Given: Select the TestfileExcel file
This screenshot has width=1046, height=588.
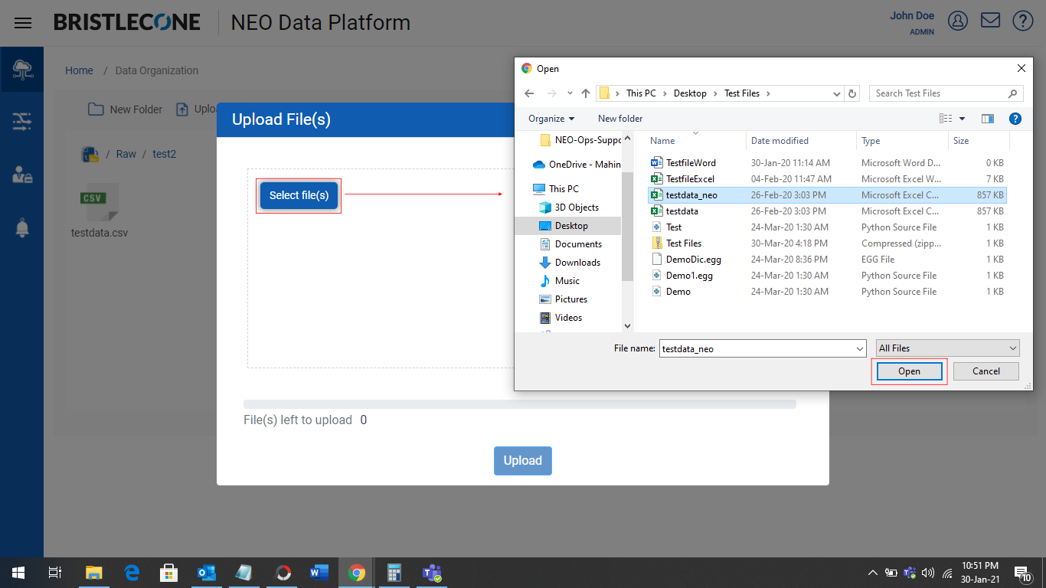Looking at the screenshot, I should click(827, 179).
